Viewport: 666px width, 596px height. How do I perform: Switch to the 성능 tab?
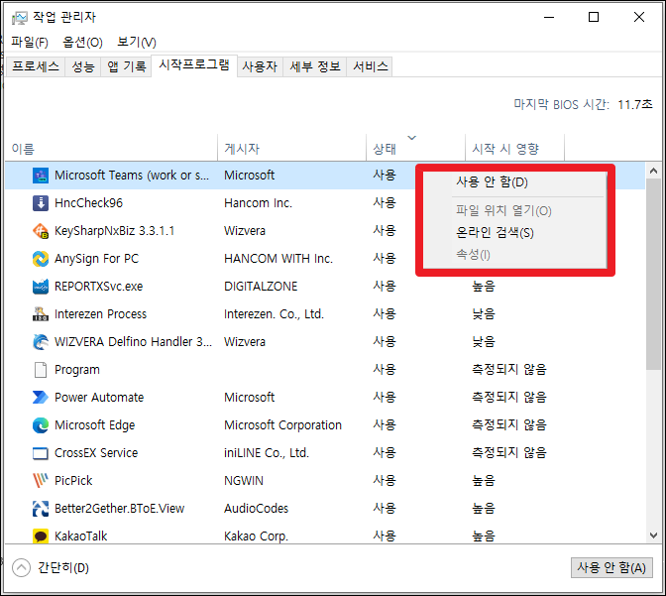coord(83,66)
